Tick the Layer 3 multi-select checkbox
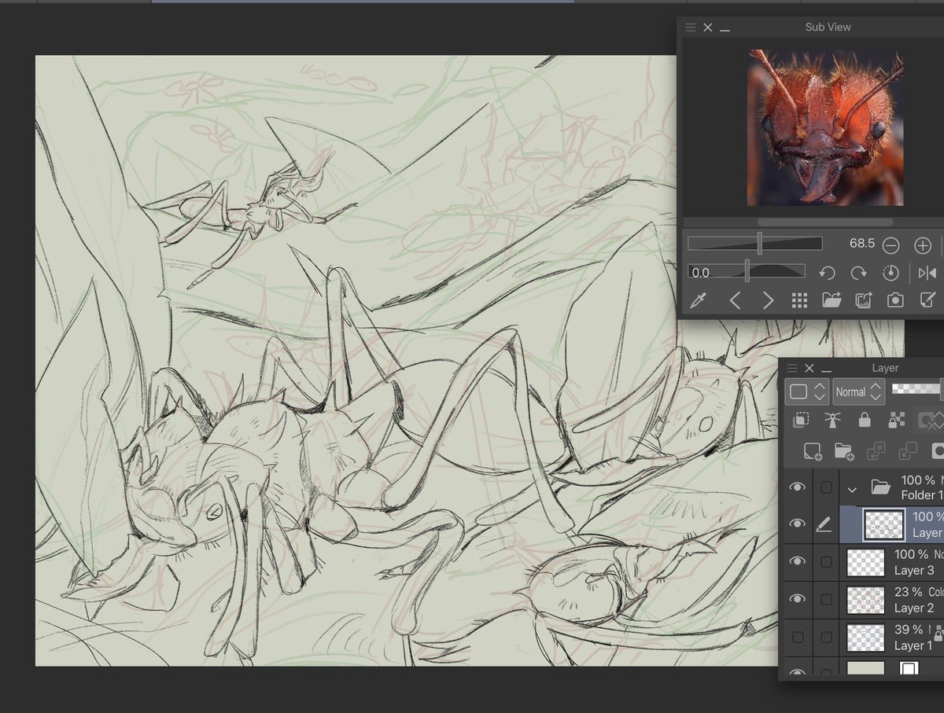944x713 pixels. click(826, 561)
